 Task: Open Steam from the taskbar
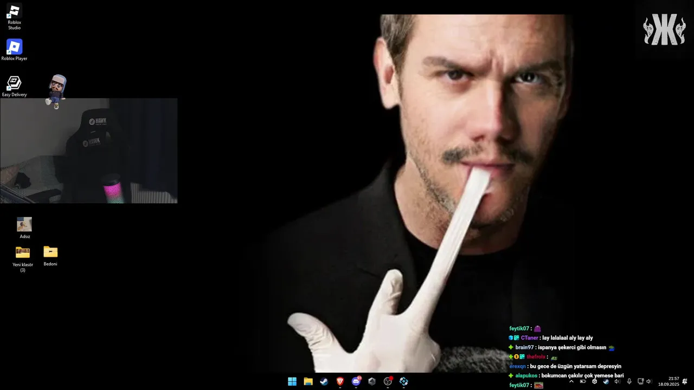pos(324,381)
